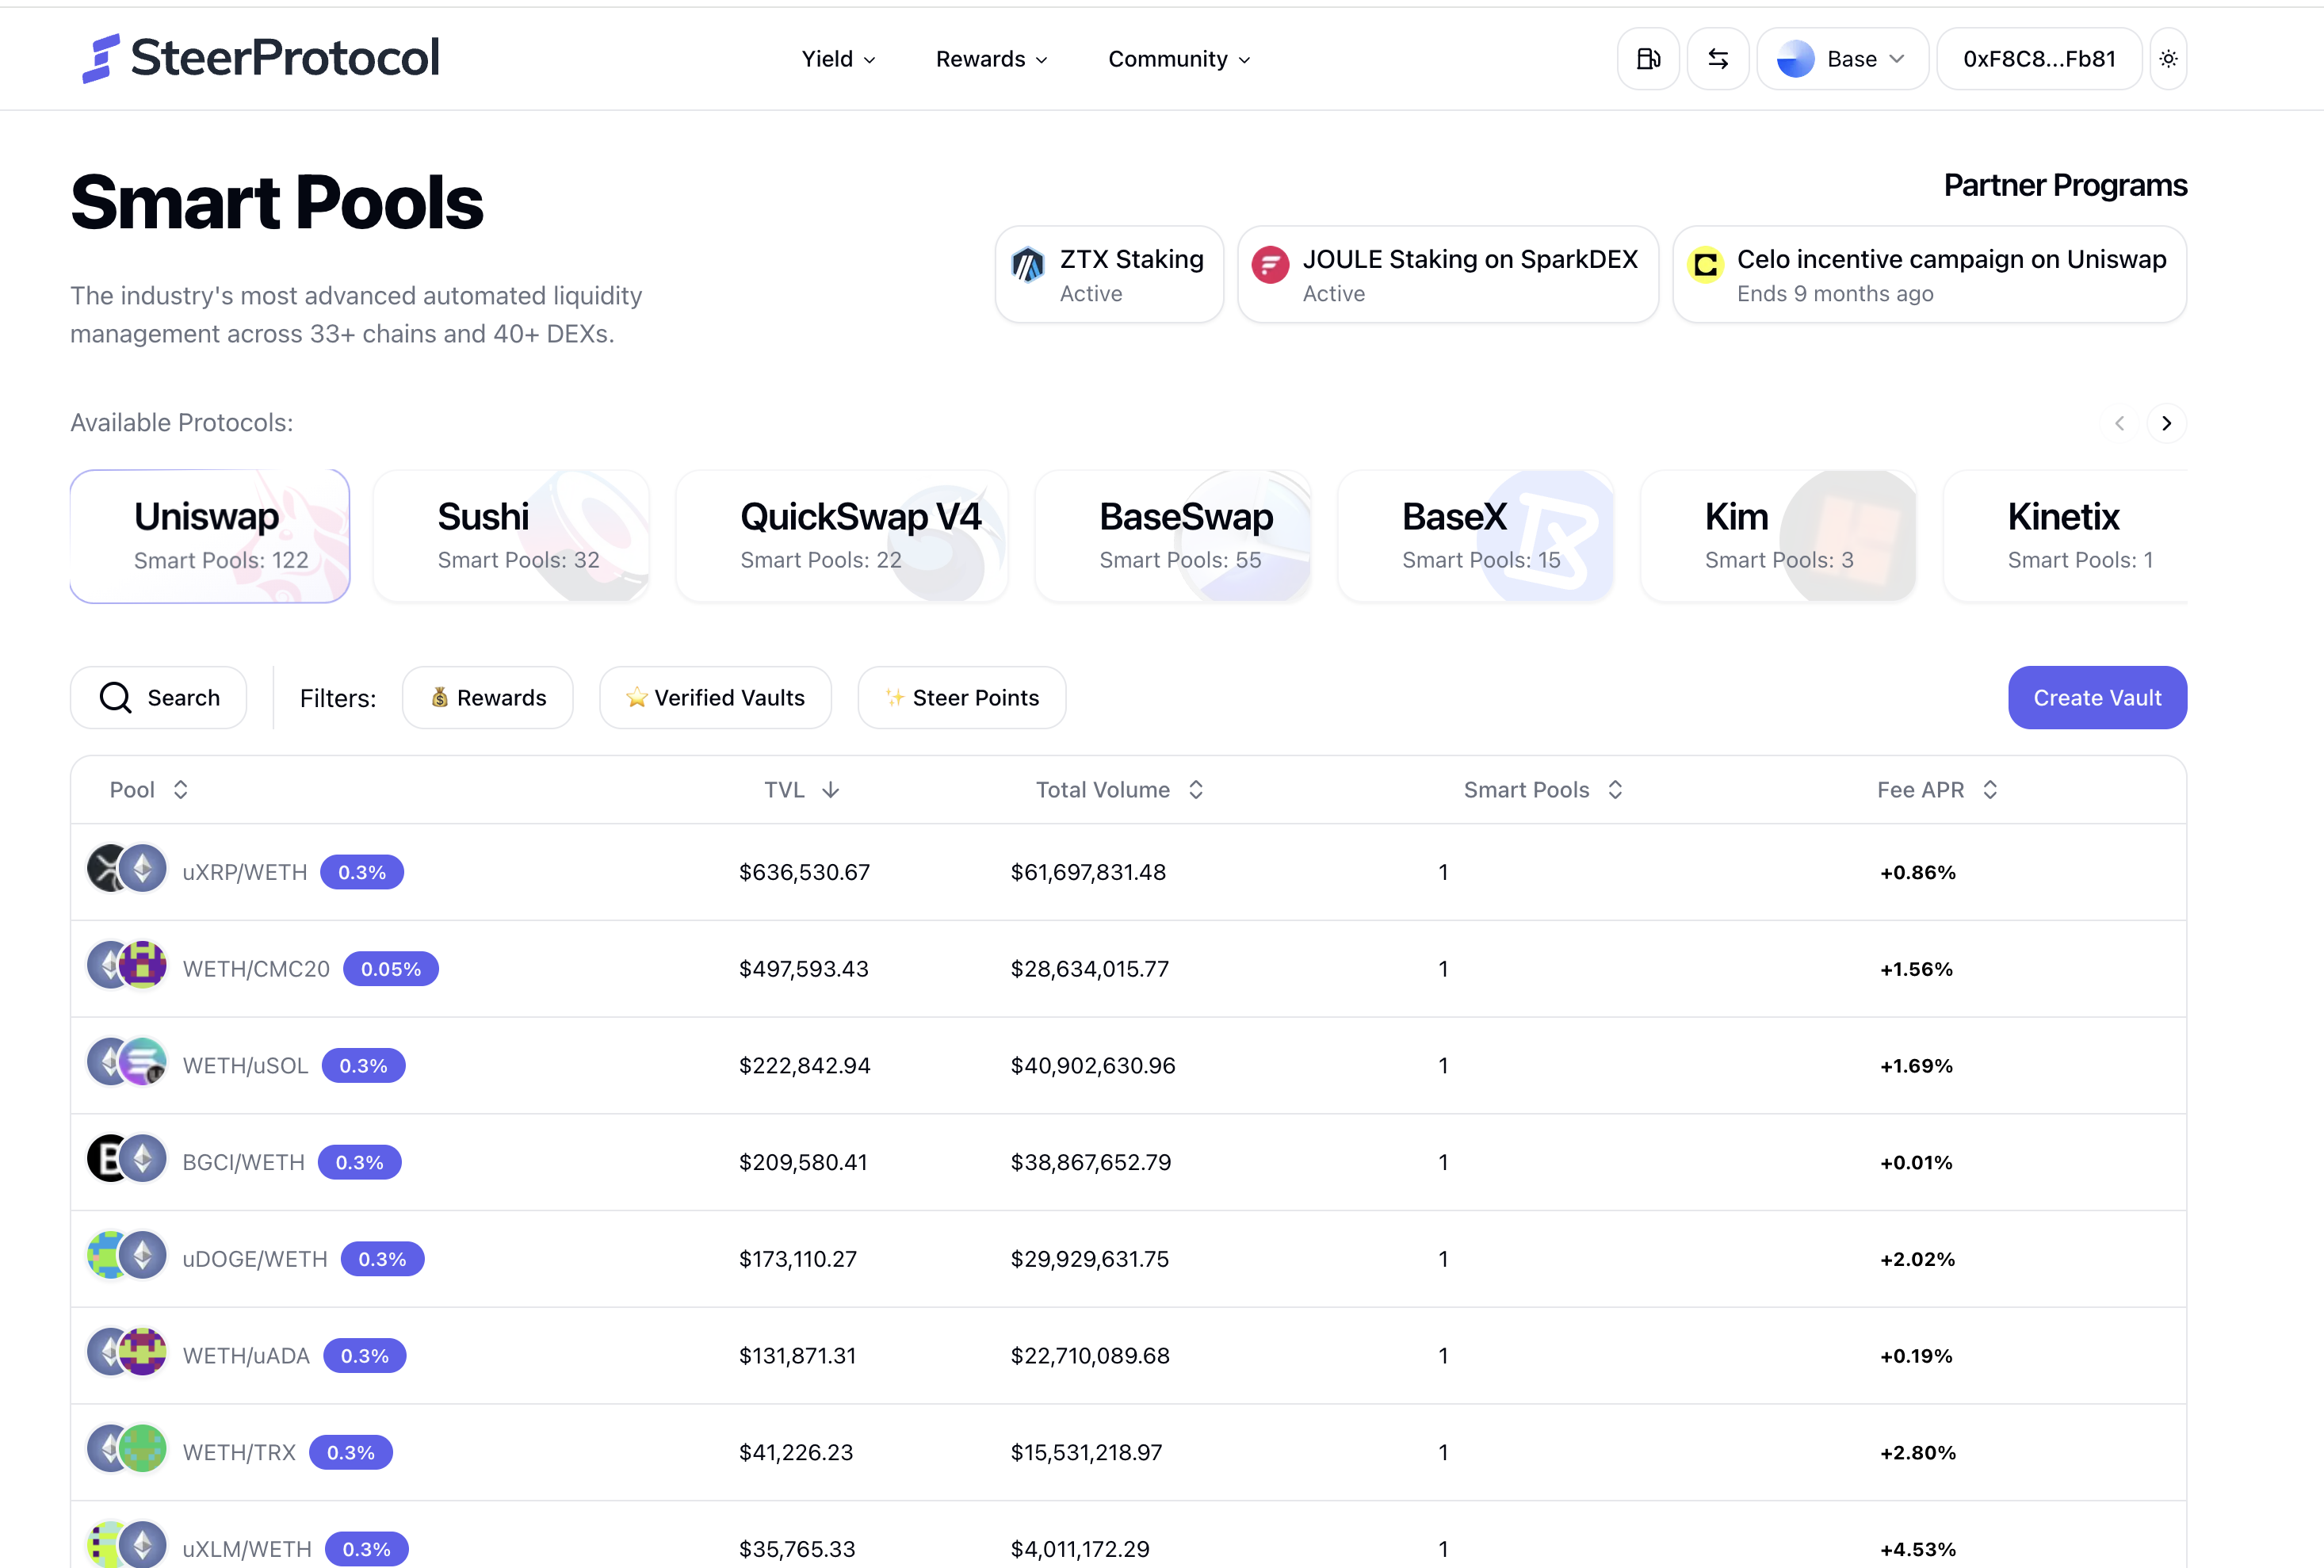Open the WETH/uSOL pool row
Screen dimensions: 2324x1568
click(1128, 1066)
